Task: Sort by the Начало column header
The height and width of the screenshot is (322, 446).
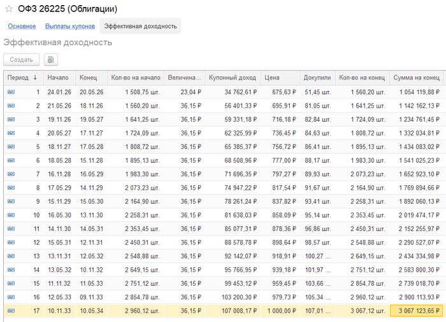Action: (x=57, y=78)
